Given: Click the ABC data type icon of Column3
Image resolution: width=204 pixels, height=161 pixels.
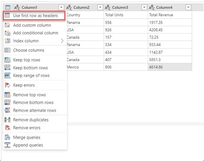Looking at the screenshot, I should coord(108,7).
